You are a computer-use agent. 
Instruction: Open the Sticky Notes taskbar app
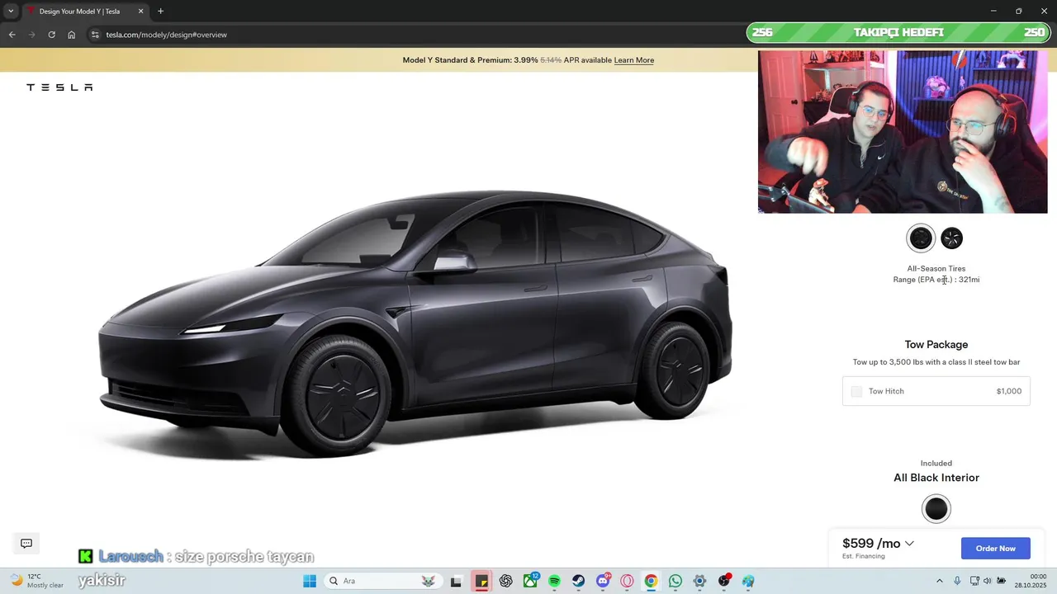481,581
